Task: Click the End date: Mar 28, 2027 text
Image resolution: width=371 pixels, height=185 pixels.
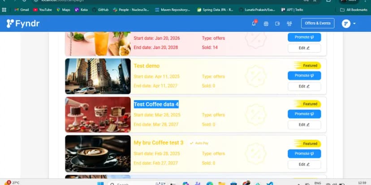Action: point(156,124)
